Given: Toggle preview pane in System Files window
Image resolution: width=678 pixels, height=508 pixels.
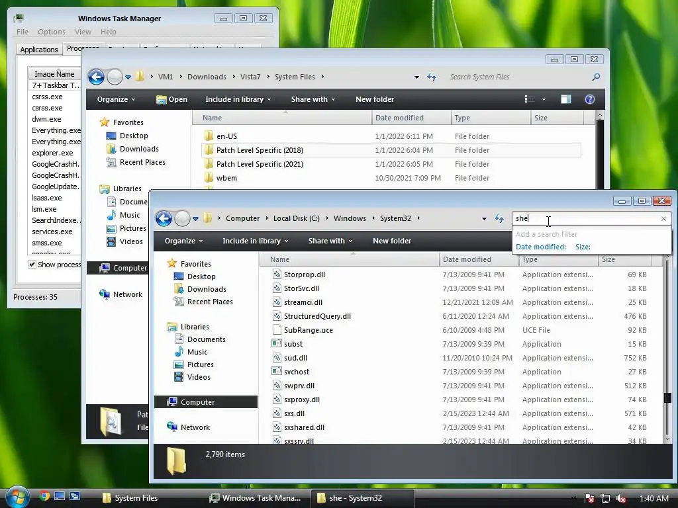Looking at the screenshot, I should (566, 99).
